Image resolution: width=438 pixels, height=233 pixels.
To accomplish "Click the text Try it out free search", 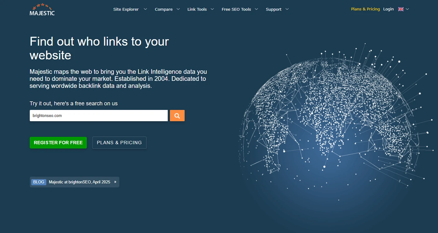I will coord(74,103).
